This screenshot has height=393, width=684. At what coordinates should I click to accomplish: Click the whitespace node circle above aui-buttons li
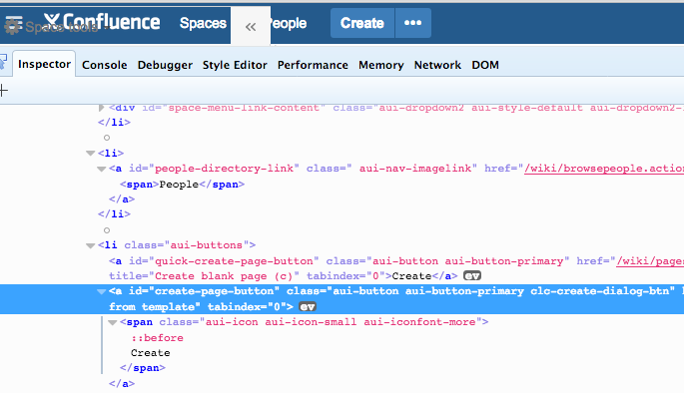pos(107,230)
